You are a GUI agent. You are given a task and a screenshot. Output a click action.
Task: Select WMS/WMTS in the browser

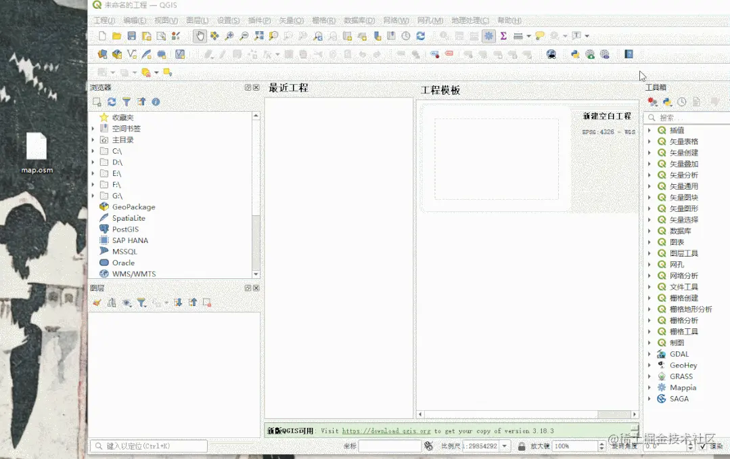pyautogui.click(x=133, y=274)
